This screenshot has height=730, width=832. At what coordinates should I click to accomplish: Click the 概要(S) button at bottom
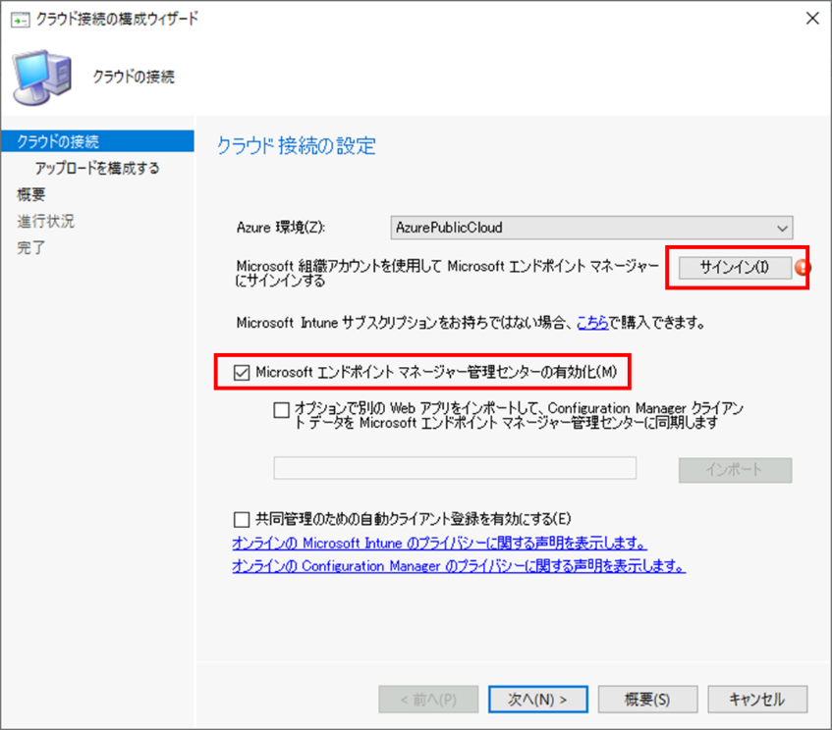click(647, 700)
